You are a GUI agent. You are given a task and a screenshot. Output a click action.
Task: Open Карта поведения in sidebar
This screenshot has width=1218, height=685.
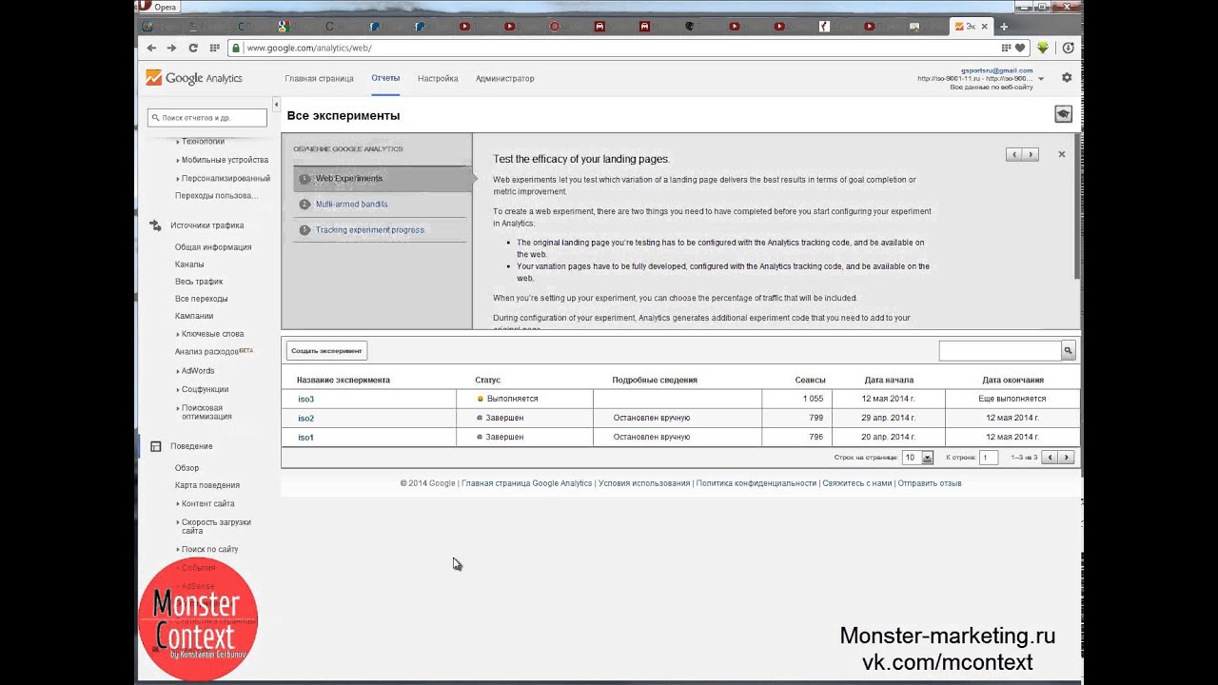206,485
